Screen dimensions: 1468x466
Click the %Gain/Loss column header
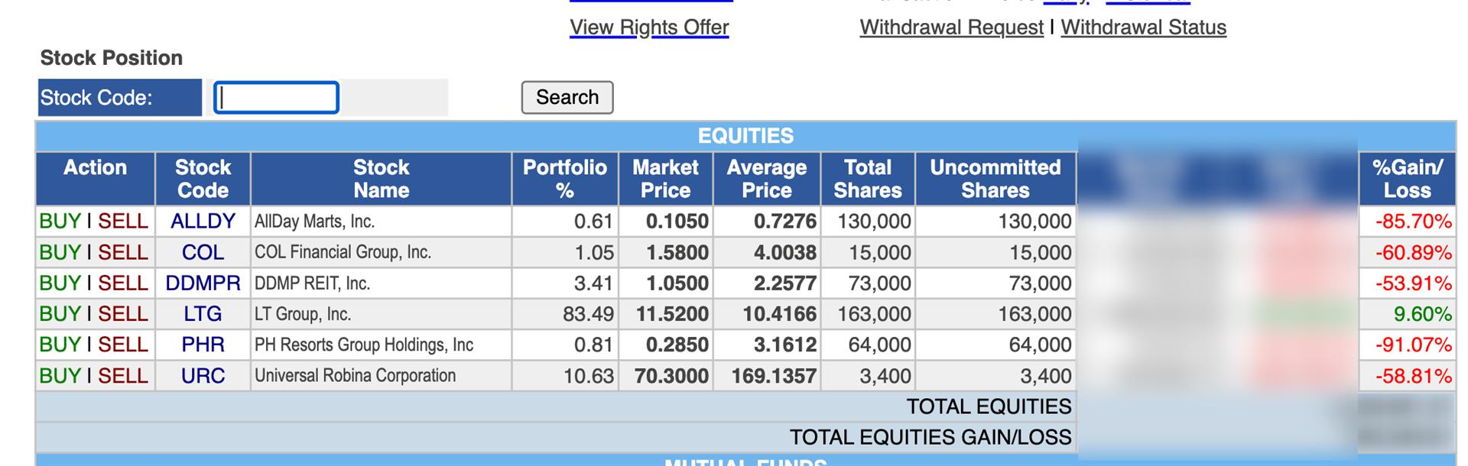pos(1407,179)
